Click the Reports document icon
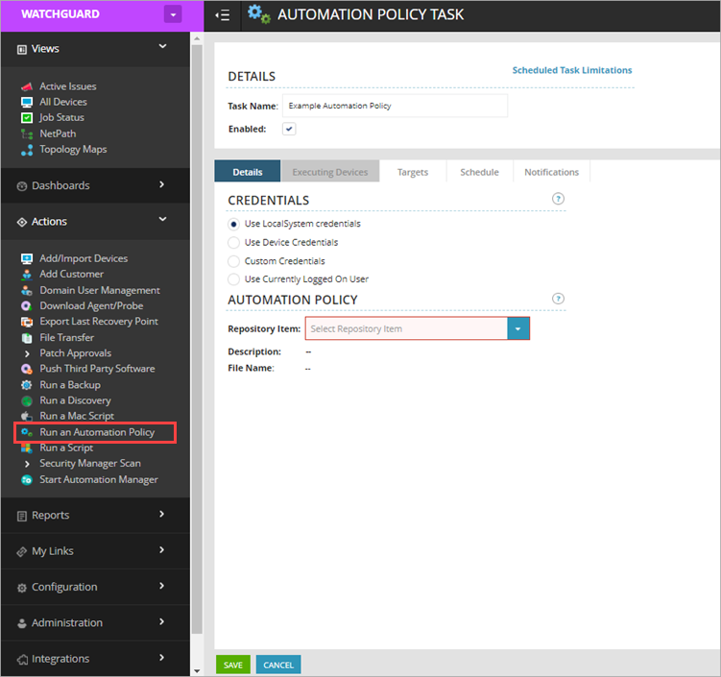Image resolution: width=721 pixels, height=677 pixels. tap(22, 516)
